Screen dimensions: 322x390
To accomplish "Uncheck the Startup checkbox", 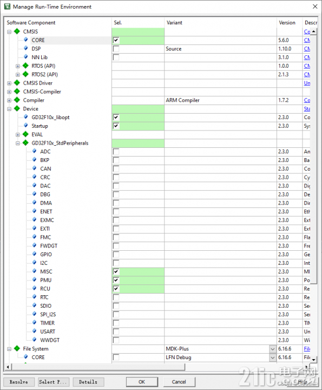I will click(x=116, y=126).
